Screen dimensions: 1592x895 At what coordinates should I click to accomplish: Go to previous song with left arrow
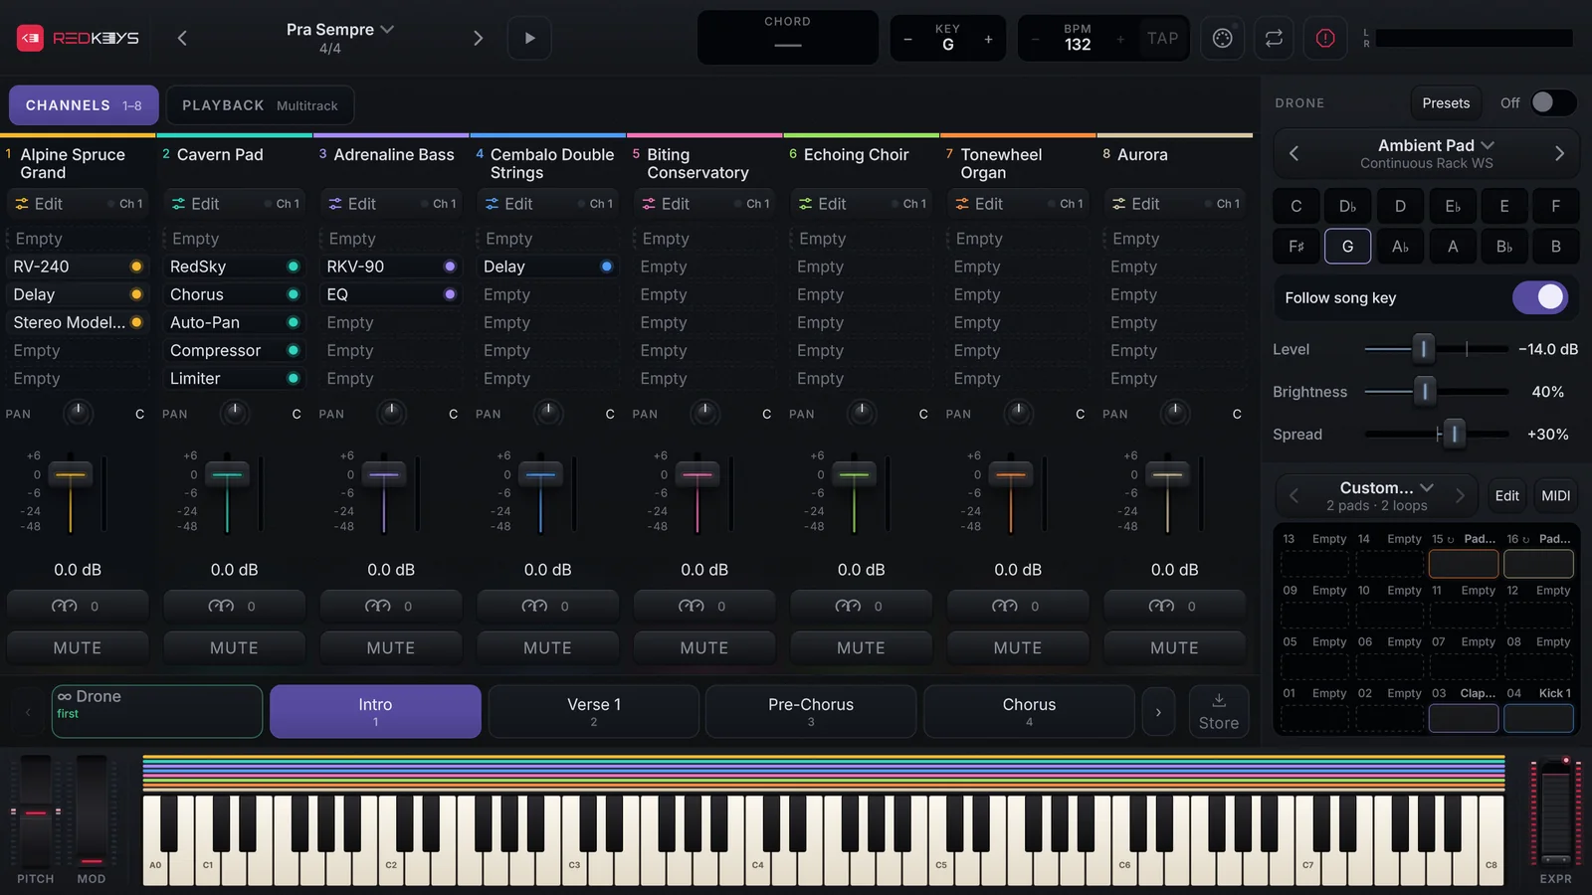[182, 38]
